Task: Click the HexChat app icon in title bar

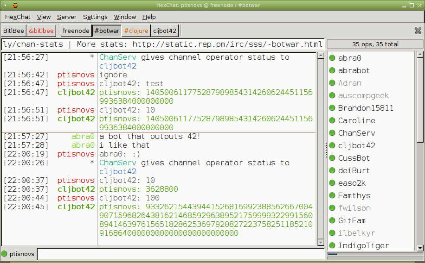Action: click(15, 5)
